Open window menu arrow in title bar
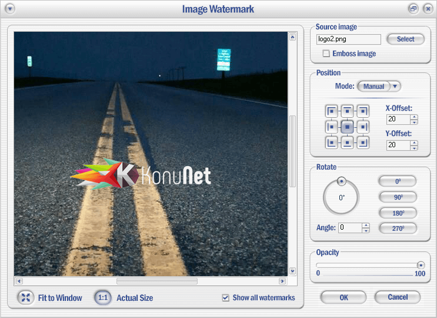437x318 pixels. tap(10, 9)
